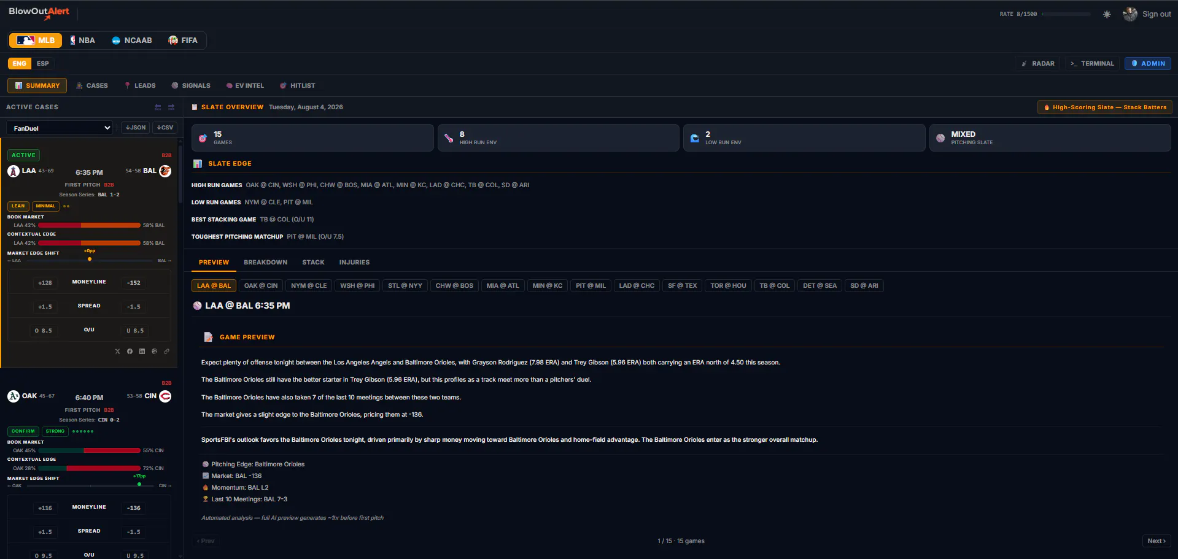Select the LAA @ BAL game chip

tap(214, 286)
